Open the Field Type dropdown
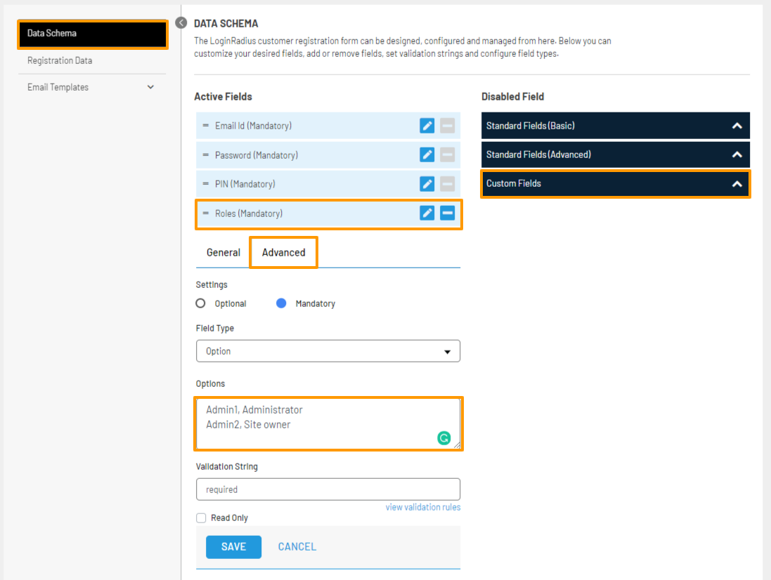The image size is (771, 580). coord(328,350)
